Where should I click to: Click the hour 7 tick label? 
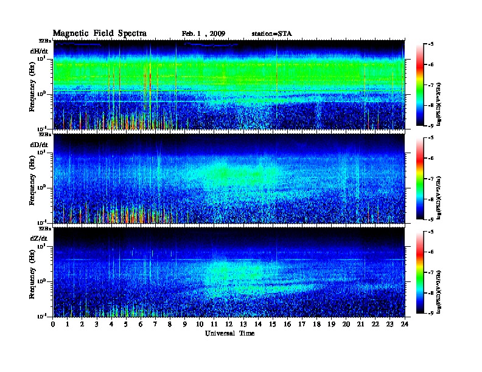tap(155, 324)
